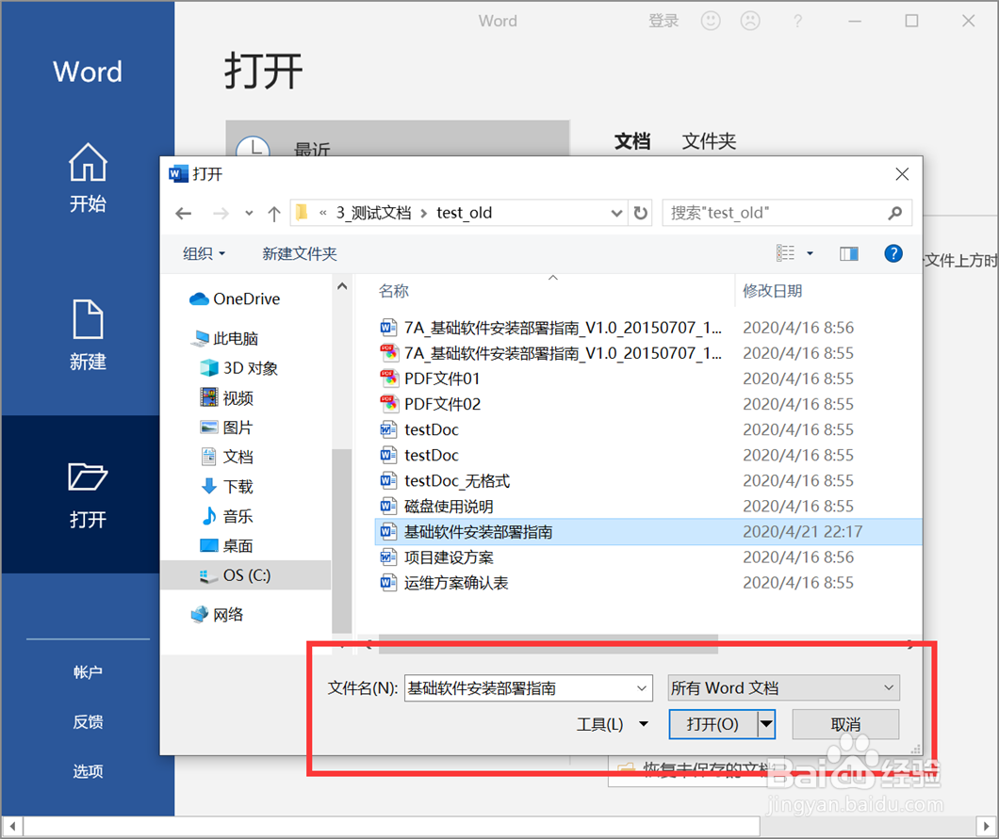Open 反馈 in Word sidebar
The height and width of the screenshot is (839, 999).
tap(88, 722)
